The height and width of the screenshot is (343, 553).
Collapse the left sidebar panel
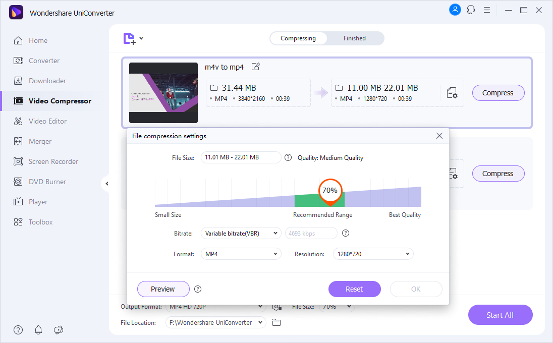click(x=106, y=183)
